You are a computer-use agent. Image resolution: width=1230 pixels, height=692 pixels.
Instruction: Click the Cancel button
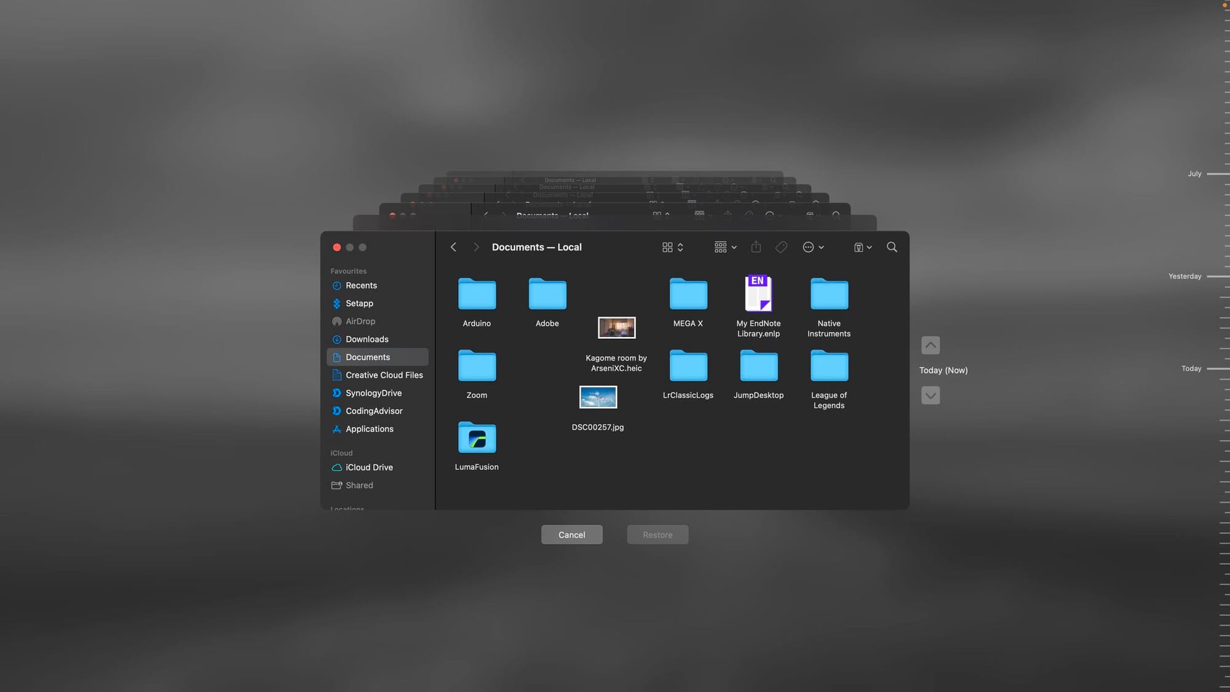(x=572, y=534)
